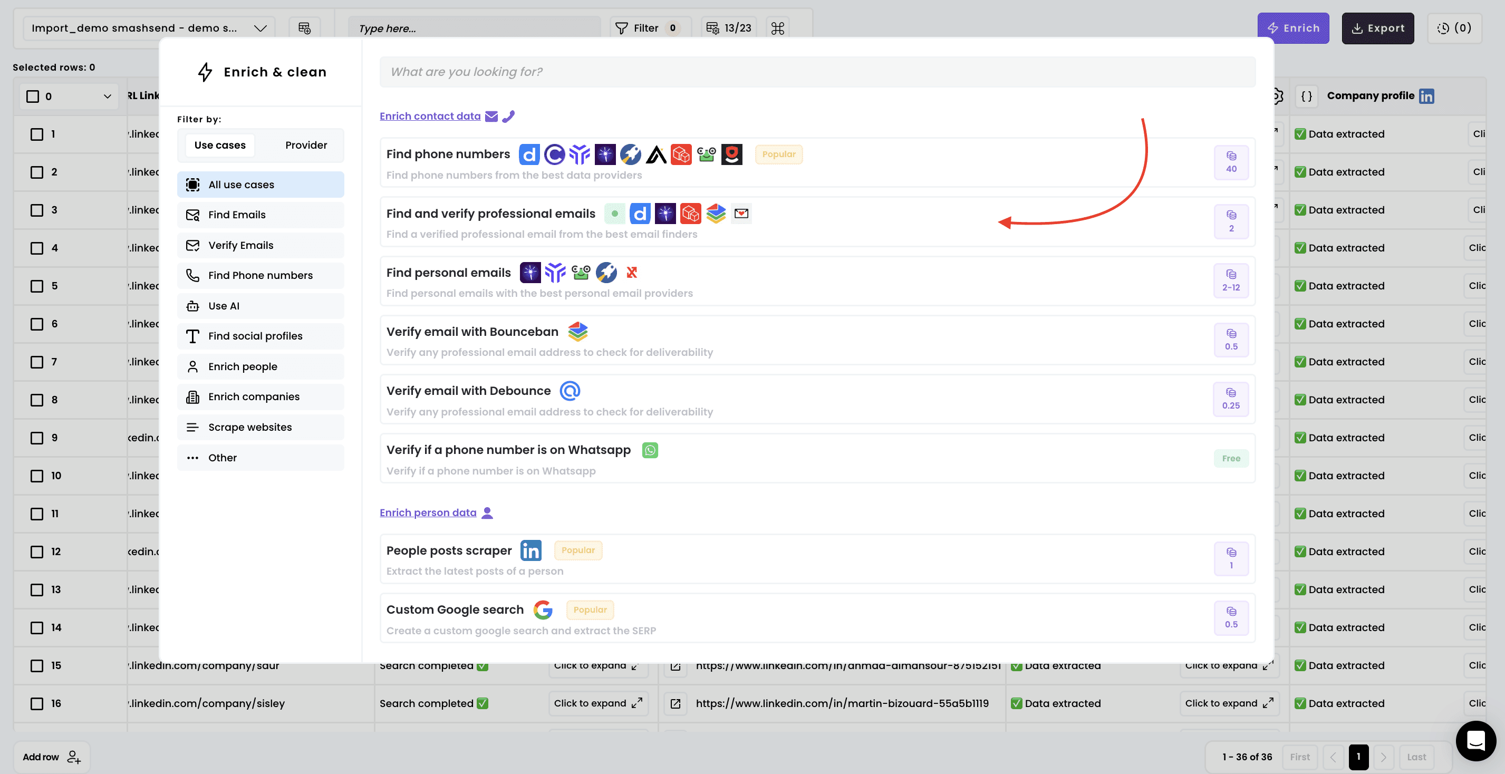The width and height of the screenshot is (1505, 774).
Task: Open the 13/23 columns visibility selector
Action: click(x=729, y=28)
